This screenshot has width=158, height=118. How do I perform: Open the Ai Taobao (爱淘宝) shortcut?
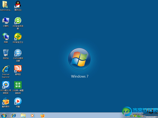(x=18, y=69)
